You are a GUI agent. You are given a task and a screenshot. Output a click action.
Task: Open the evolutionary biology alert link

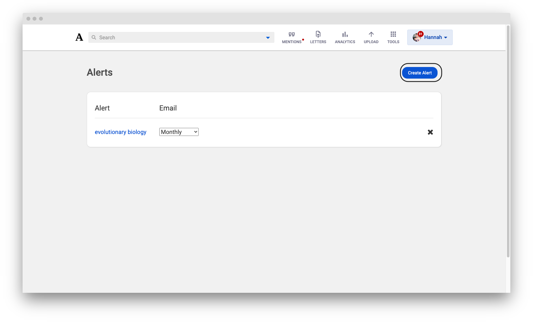(121, 132)
